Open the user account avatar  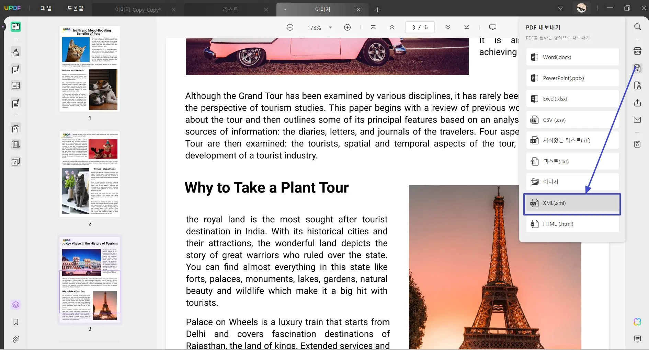pos(581,8)
